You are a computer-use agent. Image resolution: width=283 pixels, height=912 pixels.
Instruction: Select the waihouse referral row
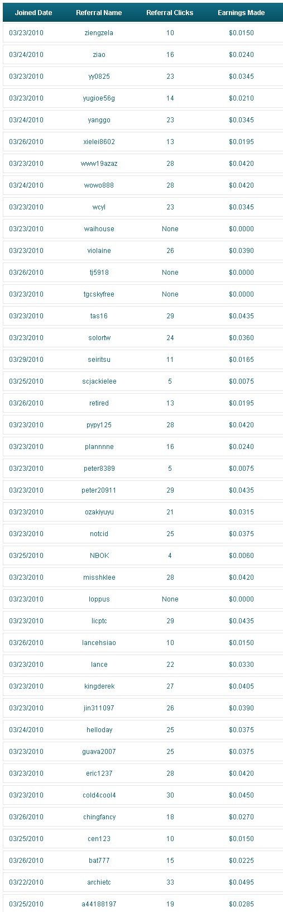(x=143, y=229)
